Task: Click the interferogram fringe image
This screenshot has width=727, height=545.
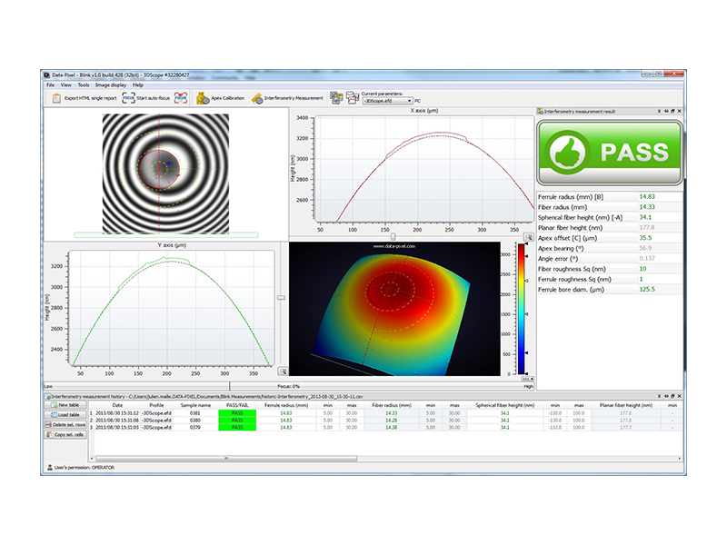Action: click(x=165, y=173)
